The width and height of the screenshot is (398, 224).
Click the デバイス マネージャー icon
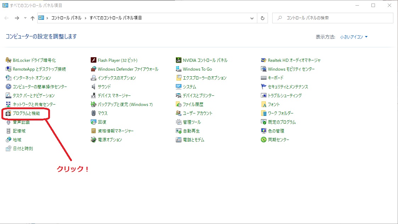click(94, 96)
